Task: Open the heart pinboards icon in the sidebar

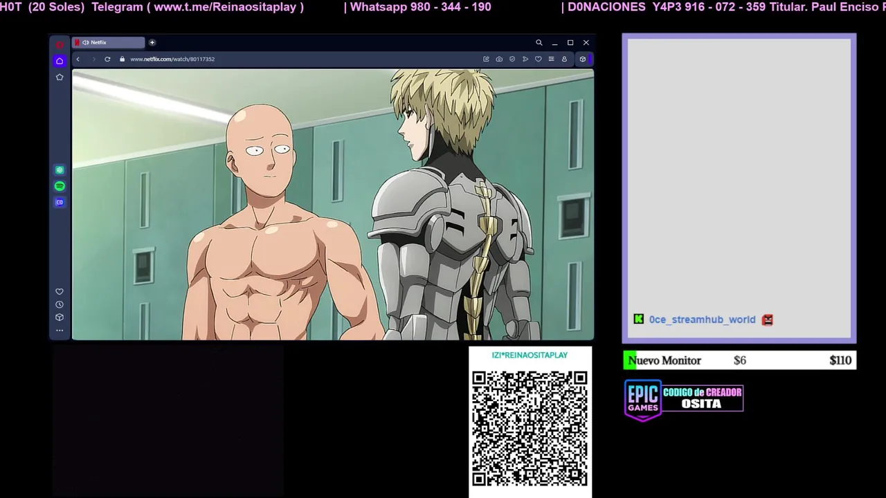Action: tap(60, 292)
